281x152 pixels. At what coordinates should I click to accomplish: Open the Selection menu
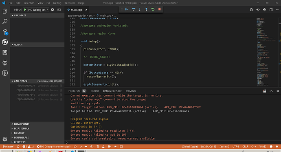click(x=29, y=3)
